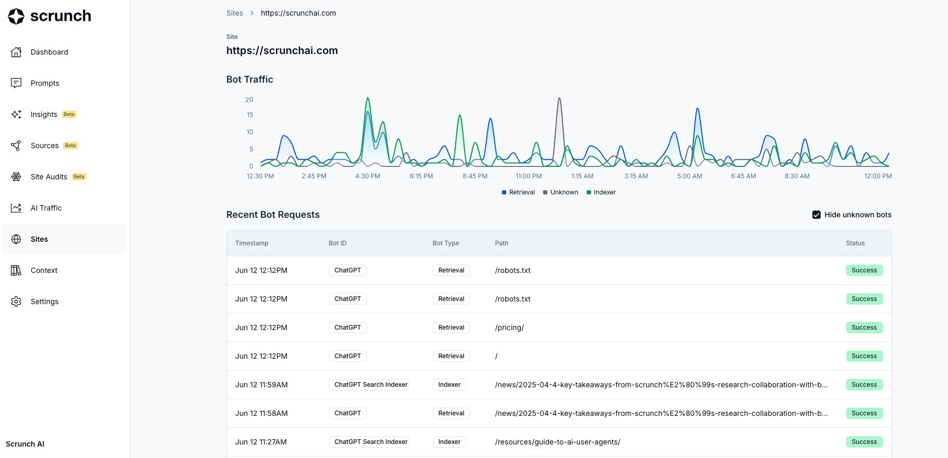Viewport: 948px width, 458px height.
Task: Uncheck the Hide unknown bots checkbox
Action: [817, 215]
